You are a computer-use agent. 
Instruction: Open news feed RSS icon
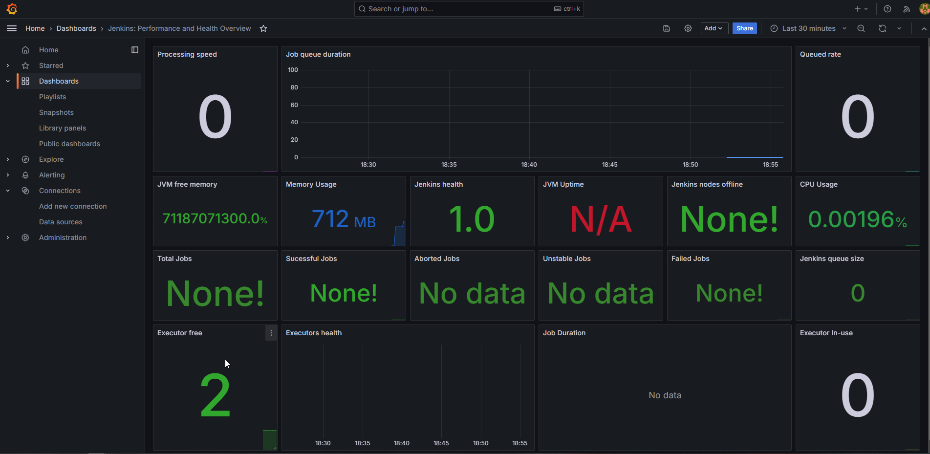tap(906, 9)
